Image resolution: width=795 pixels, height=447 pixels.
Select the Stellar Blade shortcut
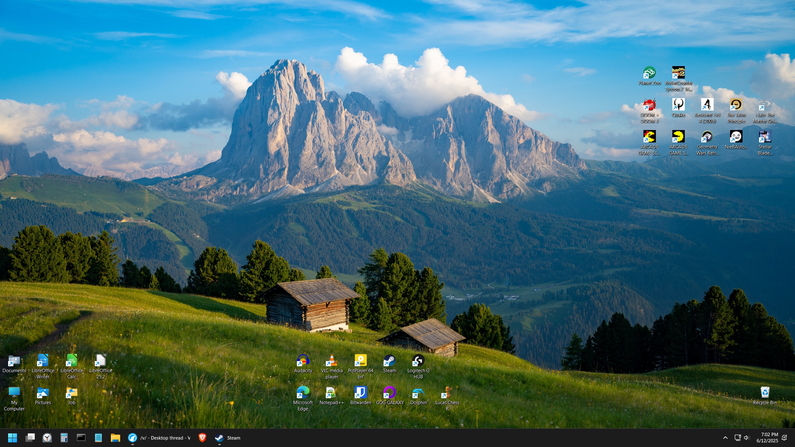click(x=765, y=143)
